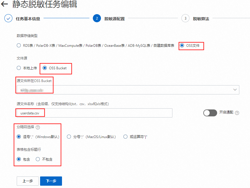Select the RDS表 / PolarDB-X表 storage type radio
250x188 pixels.
tap(19, 45)
